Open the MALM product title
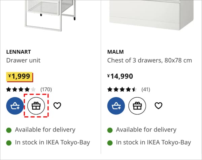This screenshot has height=160, width=202. point(115,52)
